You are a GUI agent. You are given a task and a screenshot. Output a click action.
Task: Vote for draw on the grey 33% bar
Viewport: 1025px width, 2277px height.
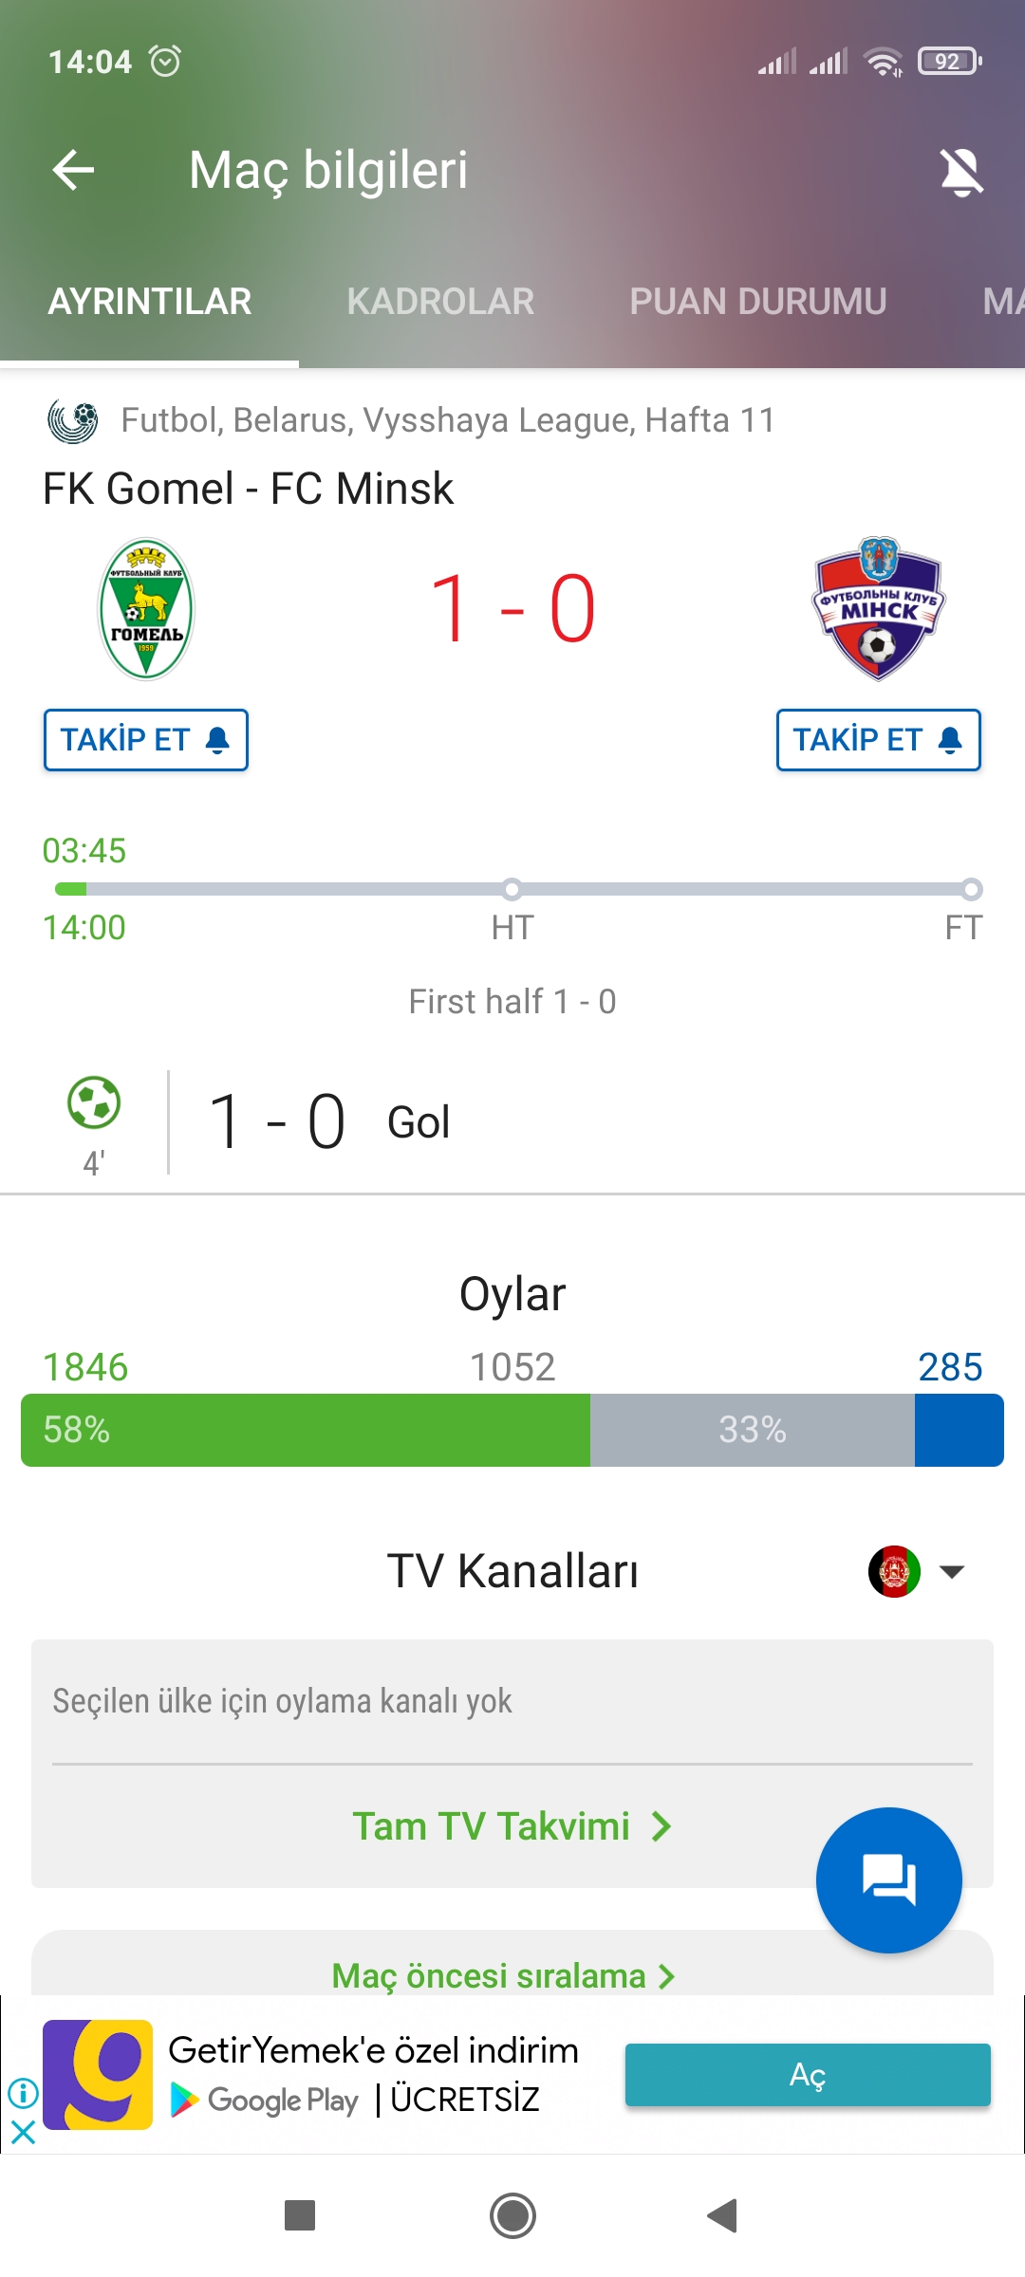coord(753,1430)
